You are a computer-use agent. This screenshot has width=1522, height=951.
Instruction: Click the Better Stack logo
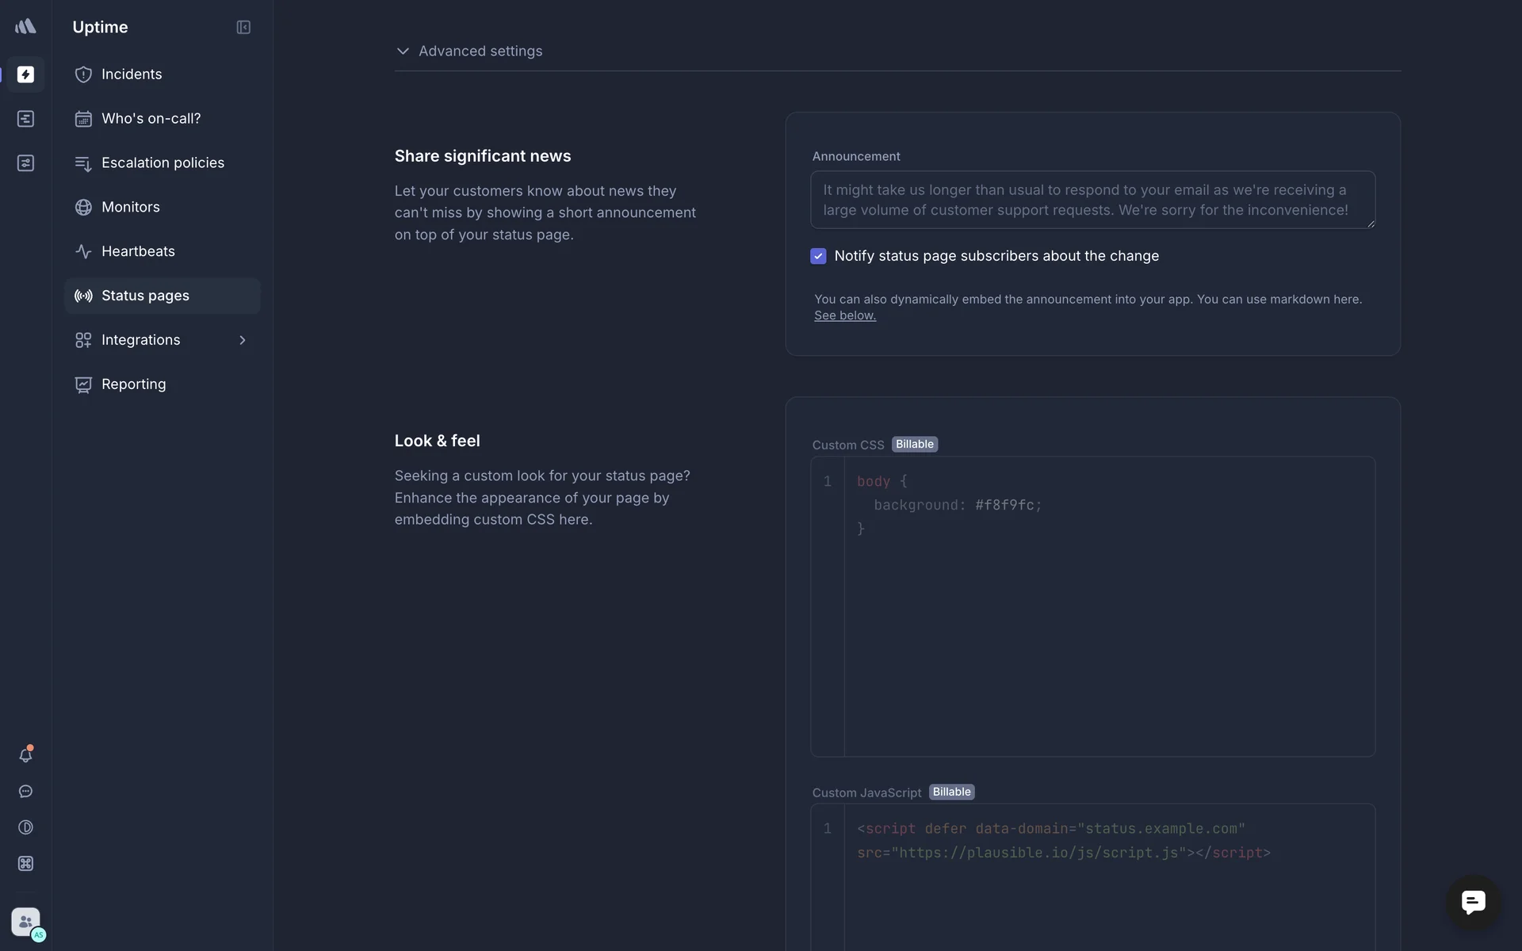pyautogui.click(x=25, y=27)
